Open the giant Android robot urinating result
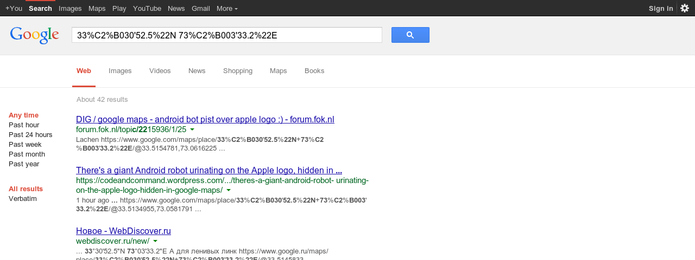The height and width of the screenshot is (260, 695). pos(209,171)
